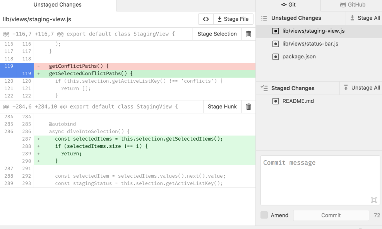The image size is (382, 229).
Task: Unstage all staged changes
Action: 361,88
